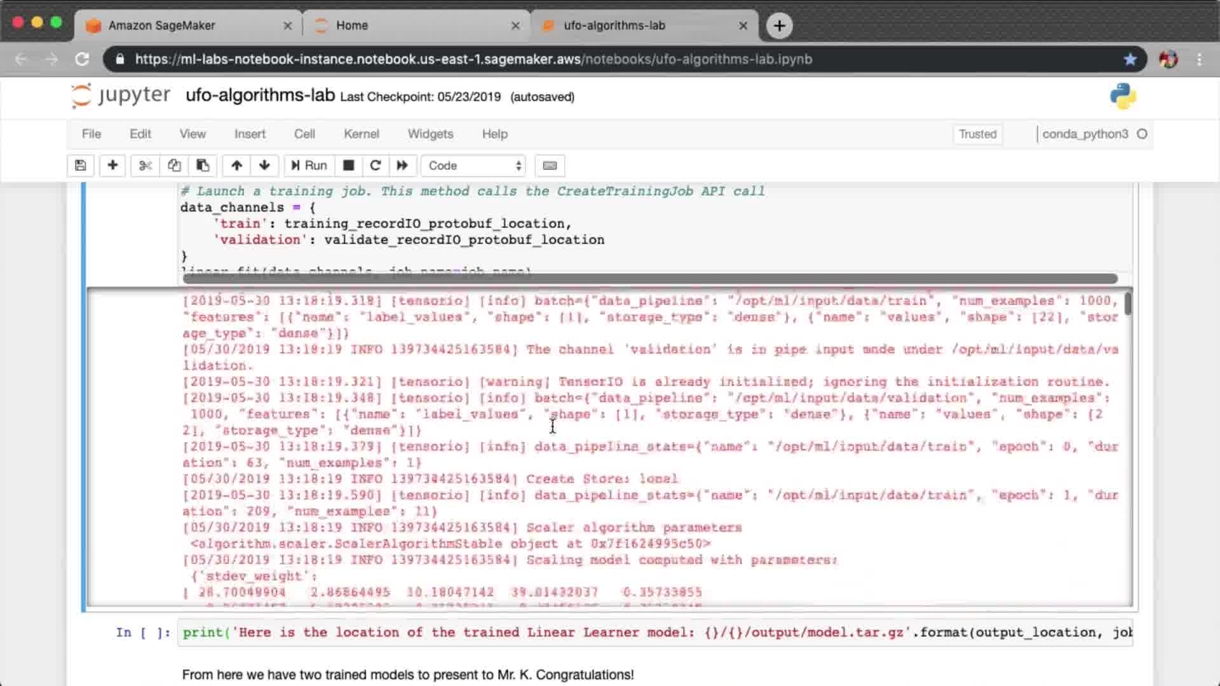Move selected cell up arrow
This screenshot has height=686, width=1220.
[x=236, y=166]
